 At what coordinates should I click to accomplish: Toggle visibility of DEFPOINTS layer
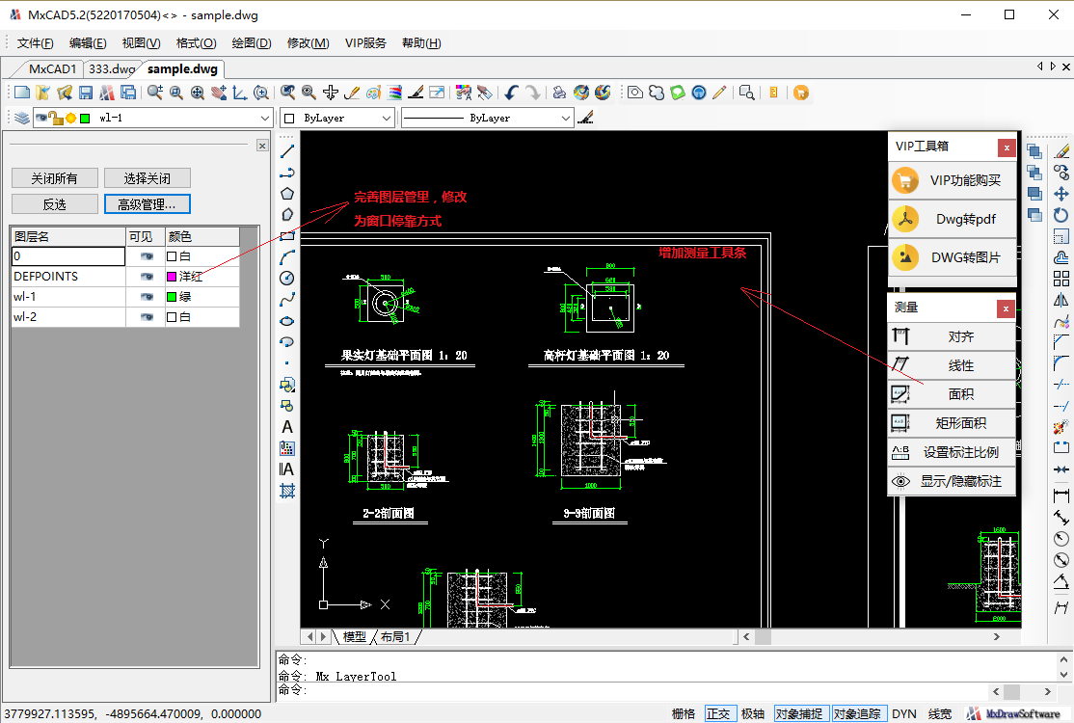tap(147, 277)
